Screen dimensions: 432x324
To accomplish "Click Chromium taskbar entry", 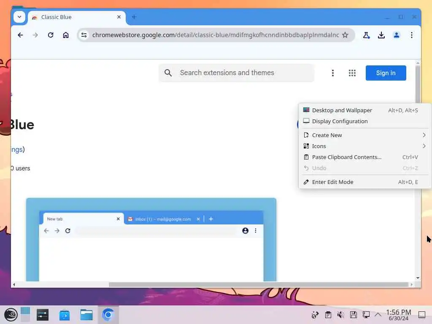I will (x=108, y=315).
